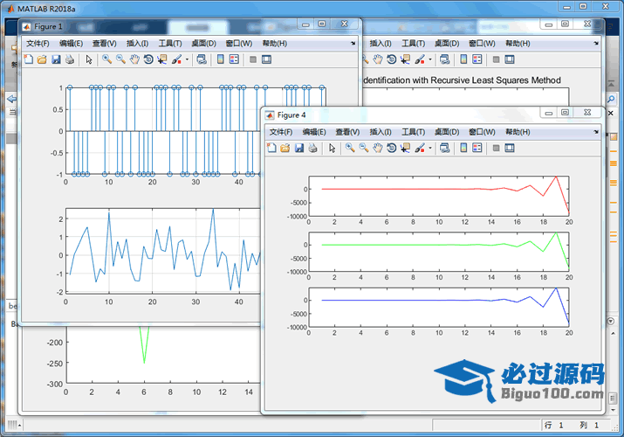Open file icon in Figure 4 toolbar
This screenshot has height=437, width=624.
point(285,148)
